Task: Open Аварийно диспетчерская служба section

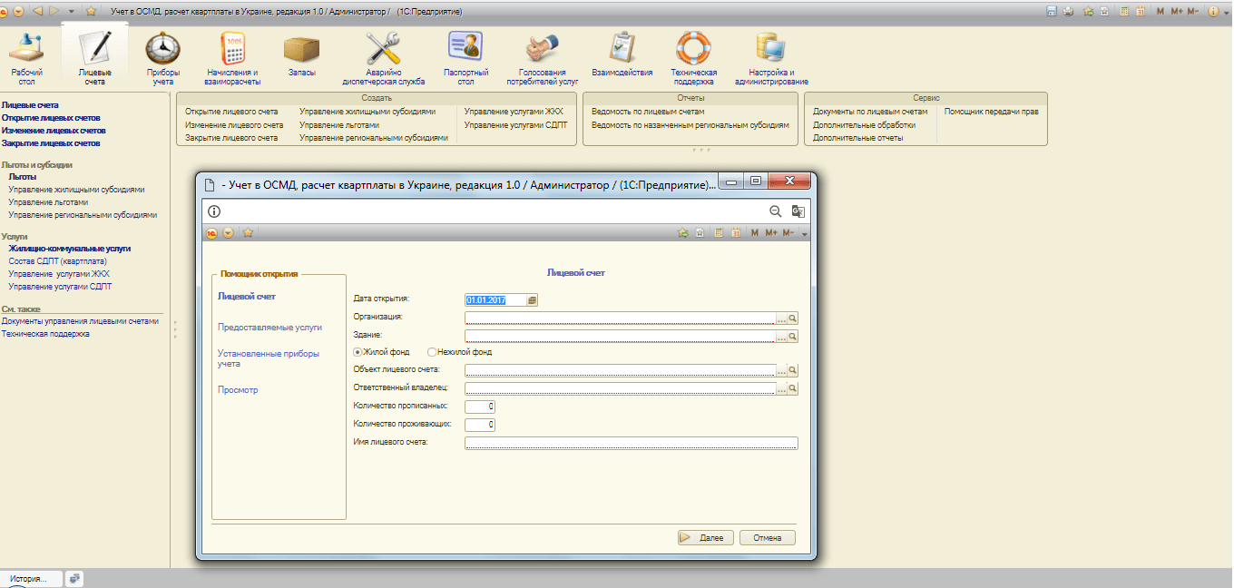Action: coord(384,58)
